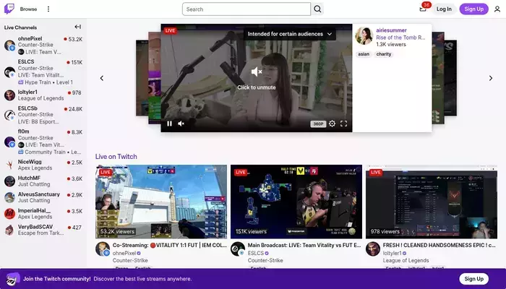
Task: Open ESLCS avatar under stream card
Action: click(x=238, y=249)
